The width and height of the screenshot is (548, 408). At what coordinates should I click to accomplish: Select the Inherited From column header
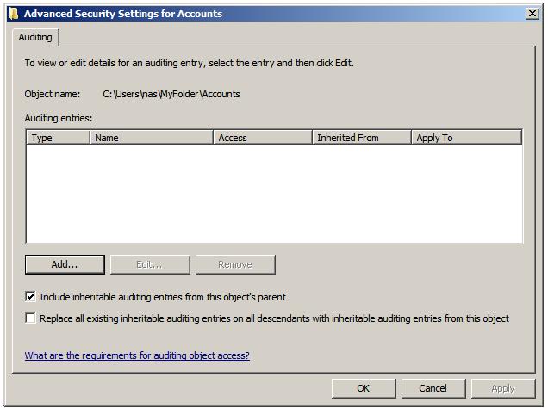point(361,138)
